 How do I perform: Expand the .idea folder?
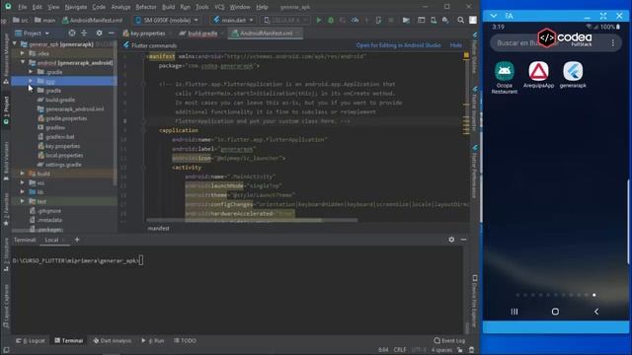click(23, 53)
